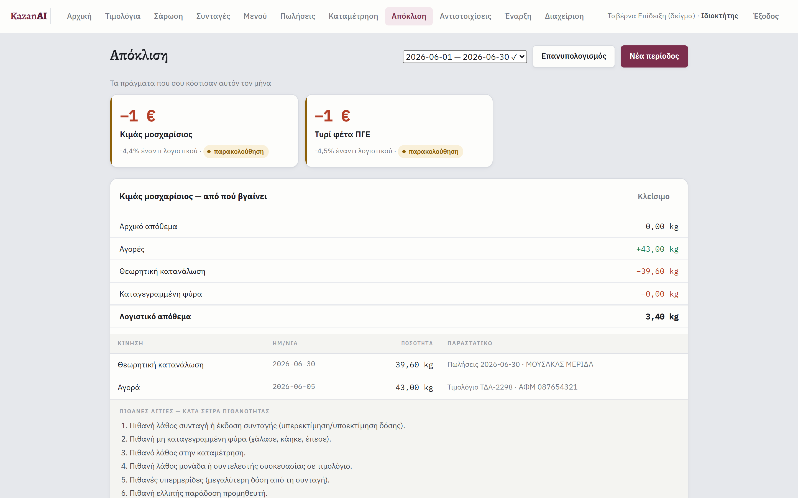Click παρακολούθηση badge on Τυρί φέτα card
798x498 pixels.
tap(430, 152)
